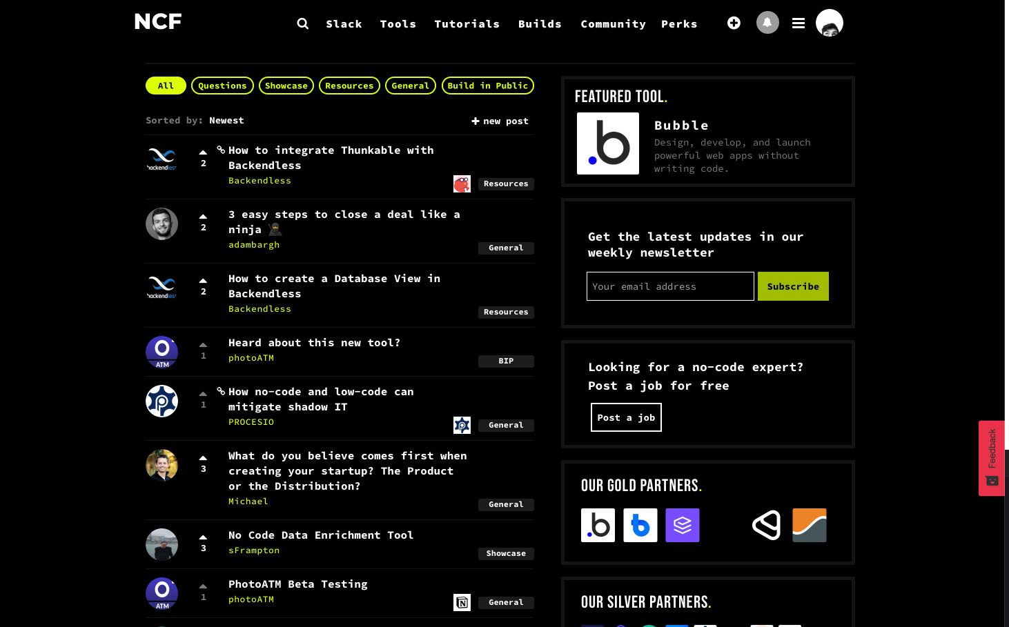Change the Newest sort order
Image resolution: width=1009 pixels, height=627 pixels.
(x=226, y=120)
